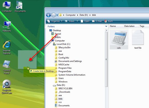The image size is (149, 108).
Task: Click the folder tree scroll up arrow
Action: [x=107, y=31]
